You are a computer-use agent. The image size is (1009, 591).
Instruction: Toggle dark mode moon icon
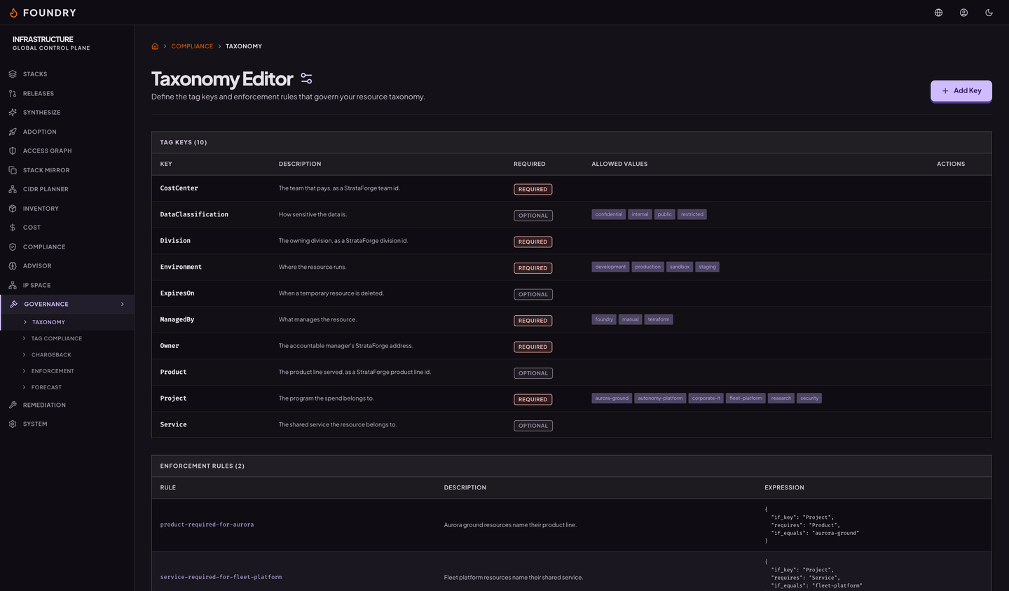(989, 13)
